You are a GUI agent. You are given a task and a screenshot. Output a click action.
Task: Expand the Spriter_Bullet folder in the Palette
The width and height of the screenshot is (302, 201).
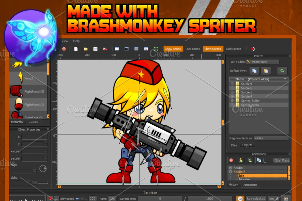click(232, 101)
